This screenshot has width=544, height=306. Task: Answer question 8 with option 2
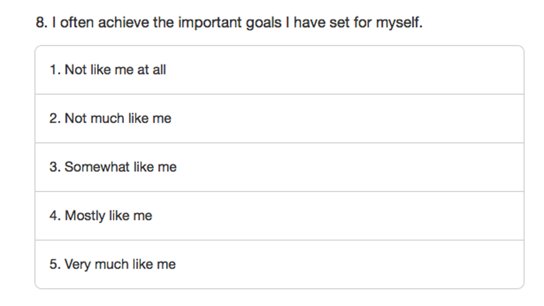[x=279, y=118]
